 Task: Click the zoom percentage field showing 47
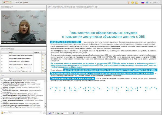[x=66, y=113]
